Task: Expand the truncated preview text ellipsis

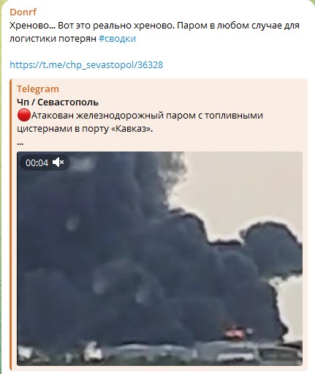Action: click(x=20, y=143)
